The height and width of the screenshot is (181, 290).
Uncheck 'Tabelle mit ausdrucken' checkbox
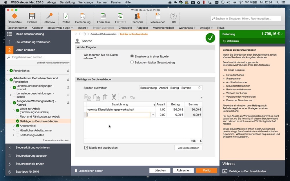86,148
